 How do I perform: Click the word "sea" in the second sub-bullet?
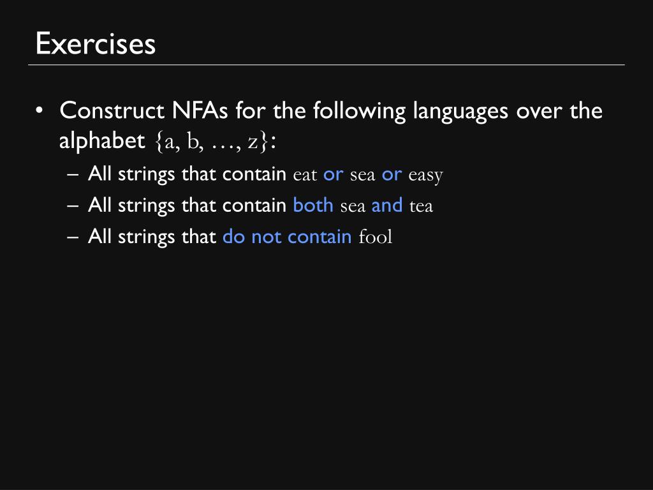click(x=353, y=206)
